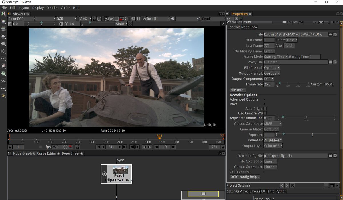Open the Time nodes clock icon in toolbar
Viewport: 343px width, 200px height.
(x=3, y=59)
